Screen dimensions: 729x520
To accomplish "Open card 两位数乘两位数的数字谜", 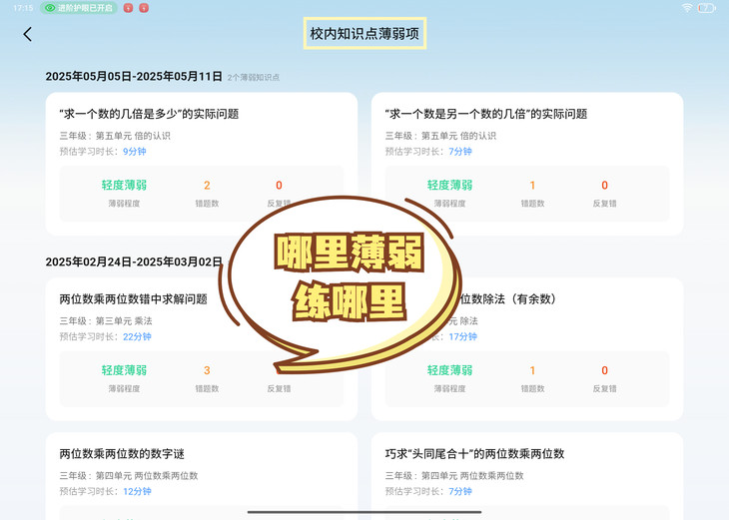I will pyautogui.click(x=202, y=476).
